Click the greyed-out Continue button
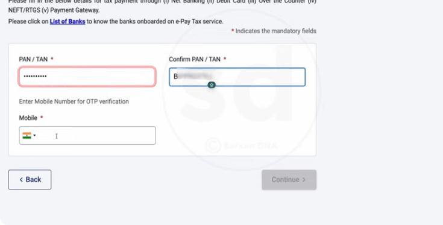The width and height of the screenshot is (443, 225). pyautogui.click(x=289, y=180)
